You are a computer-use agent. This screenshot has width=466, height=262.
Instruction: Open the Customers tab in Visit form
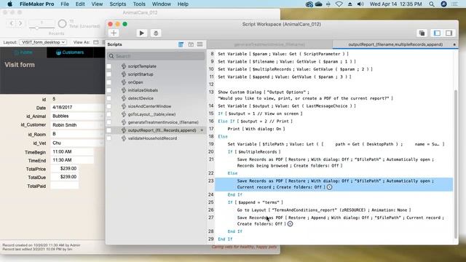70,52
